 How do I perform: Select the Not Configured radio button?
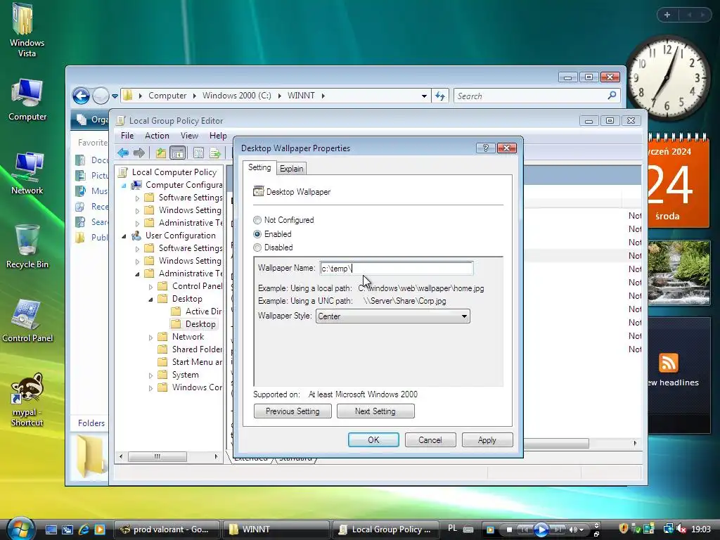[x=257, y=220]
